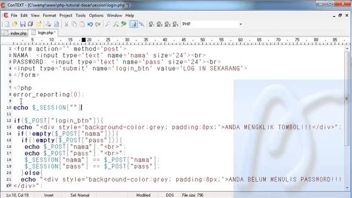Click the ConTEXT icon in the menu bar

point(6,15)
